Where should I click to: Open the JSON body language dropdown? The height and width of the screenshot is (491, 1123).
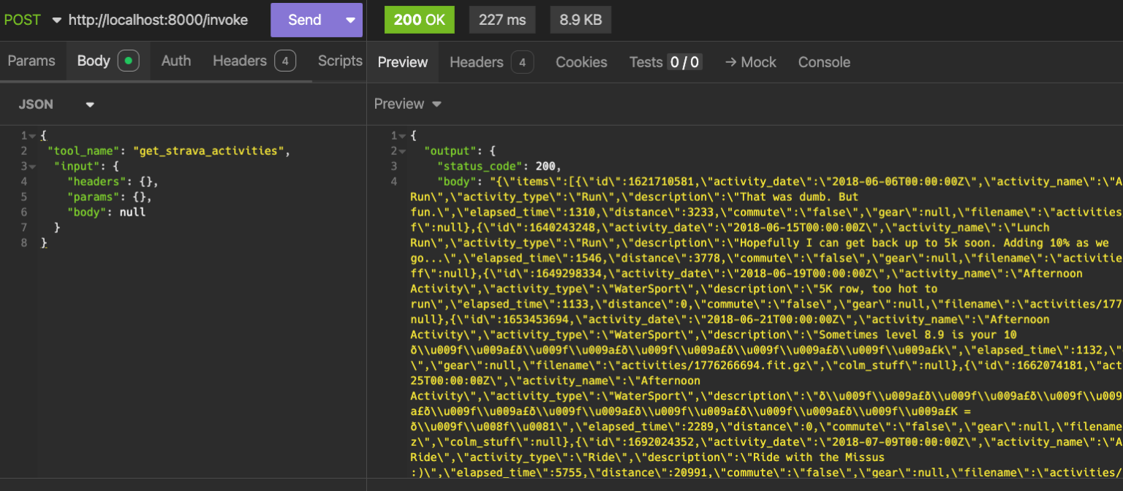click(89, 104)
